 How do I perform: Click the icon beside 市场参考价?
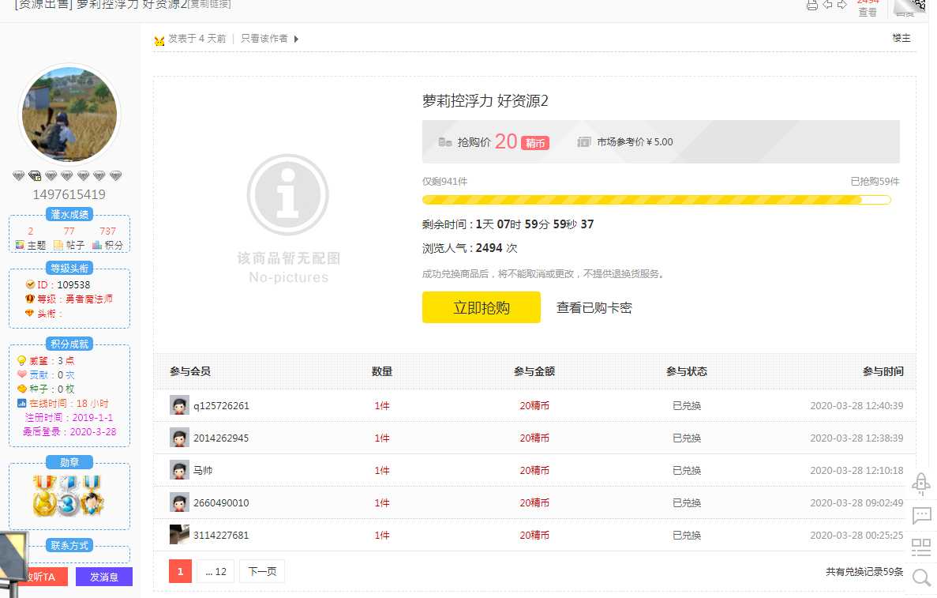pyautogui.click(x=584, y=141)
